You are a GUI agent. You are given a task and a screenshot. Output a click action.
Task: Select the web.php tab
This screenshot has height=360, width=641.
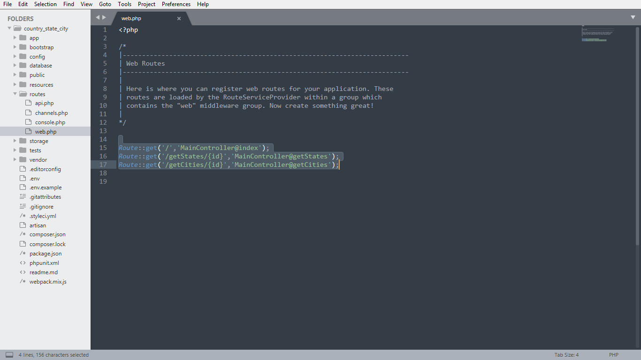(131, 19)
